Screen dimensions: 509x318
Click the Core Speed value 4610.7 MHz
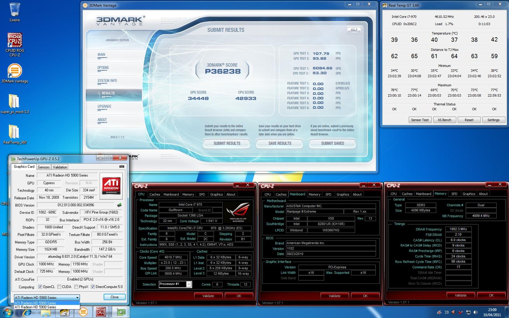point(173,257)
